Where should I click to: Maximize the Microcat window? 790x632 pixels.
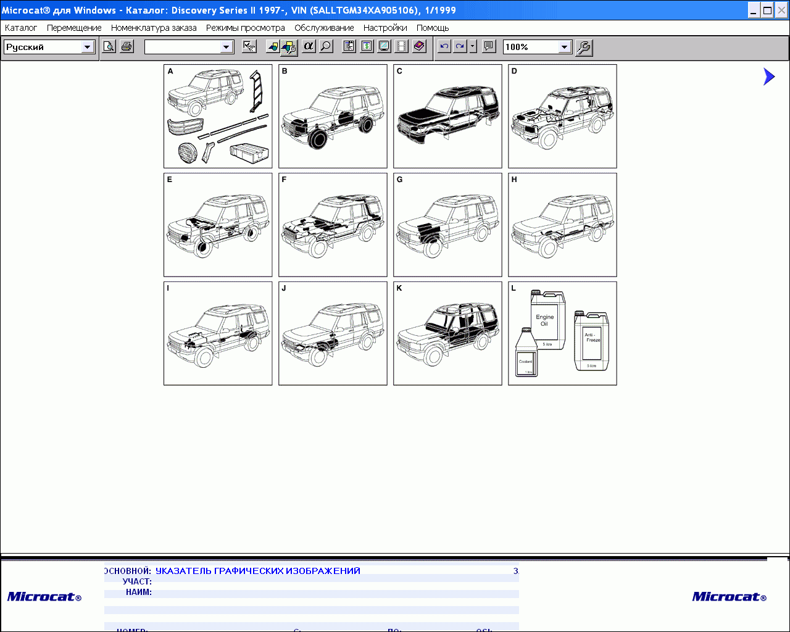click(767, 10)
